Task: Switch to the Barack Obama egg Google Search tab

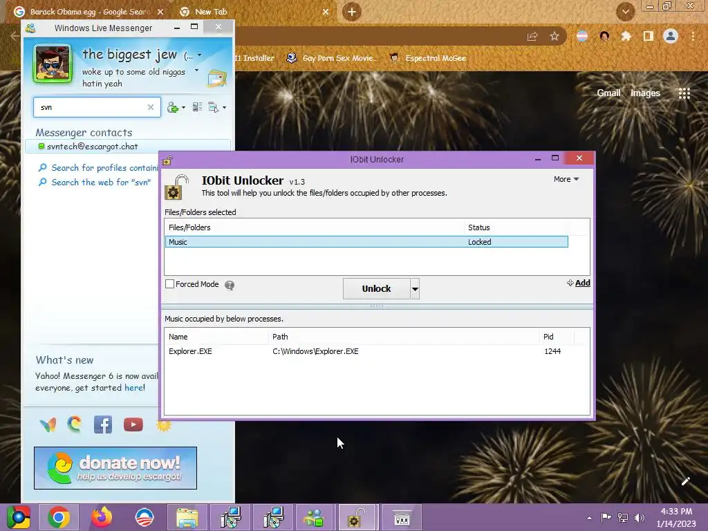Action: pos(88,12)
